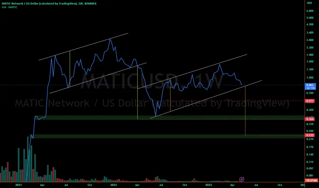Click the 2.300 price axis label
The height and width of the screenshot is (188, 319).
click(310, 48)
